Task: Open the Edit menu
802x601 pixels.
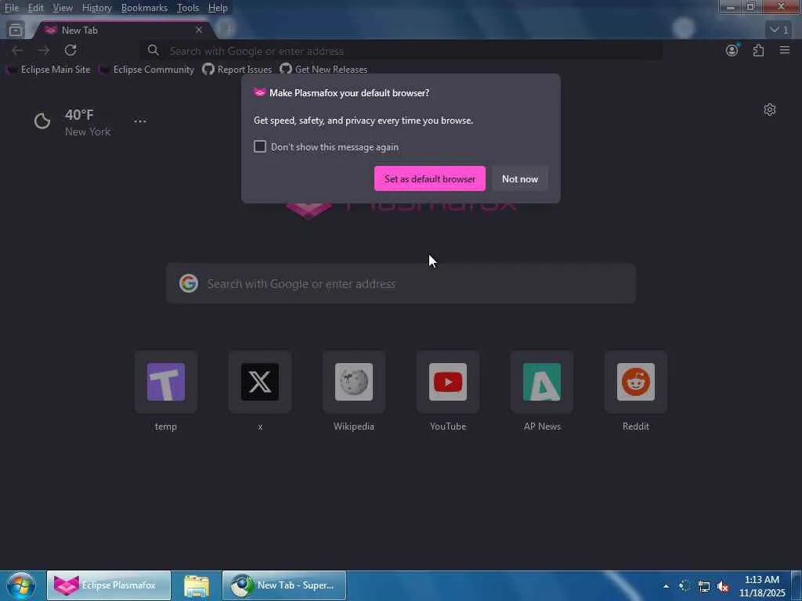Action: pyautogui.click(x=35, y=8)
